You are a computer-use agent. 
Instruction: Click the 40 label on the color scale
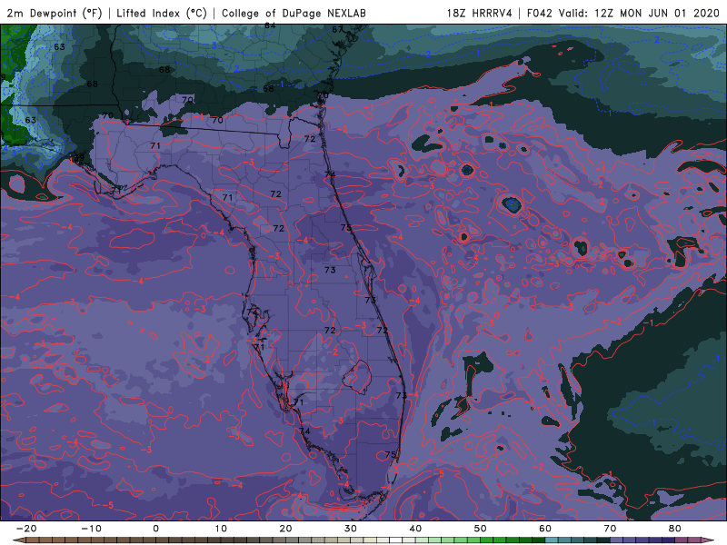pyautogui.click(x=415, y=529)
